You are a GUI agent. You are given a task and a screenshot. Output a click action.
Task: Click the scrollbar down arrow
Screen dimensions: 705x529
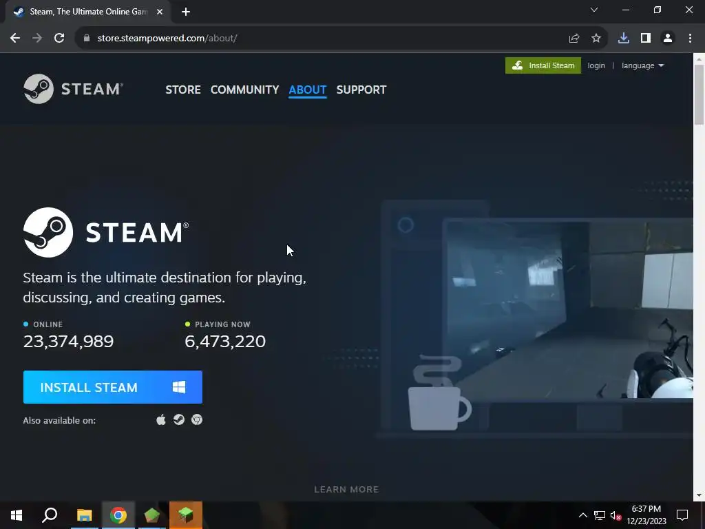click(x=699, y=496)
